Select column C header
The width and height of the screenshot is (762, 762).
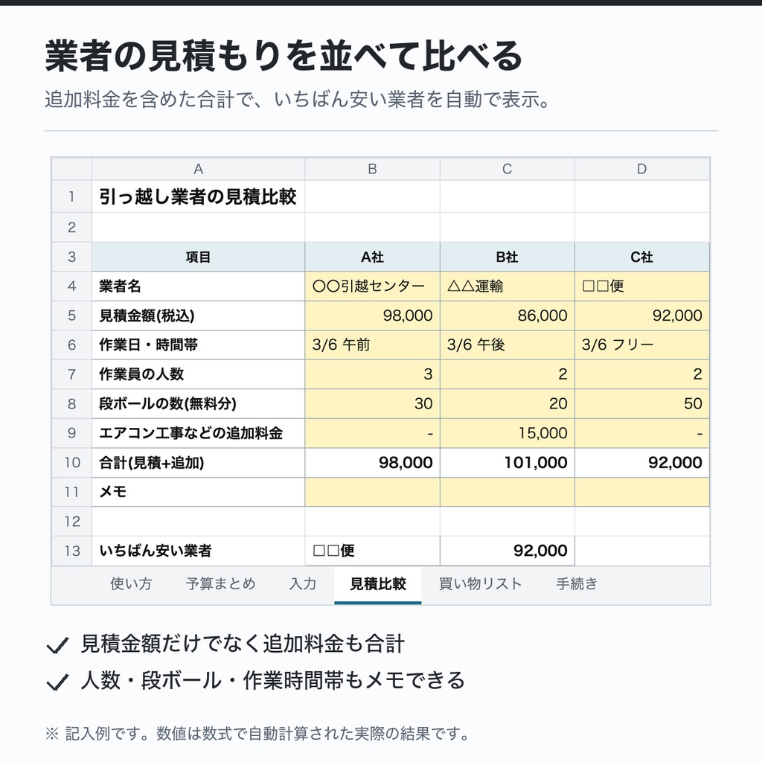507,169
